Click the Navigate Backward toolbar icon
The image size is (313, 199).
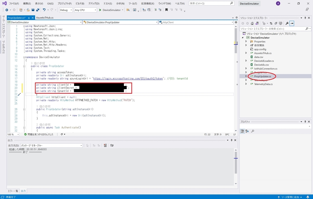click(7, 10)
